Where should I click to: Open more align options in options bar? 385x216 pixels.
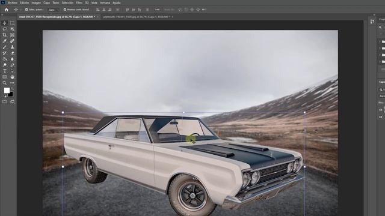[x=157, y=10]
